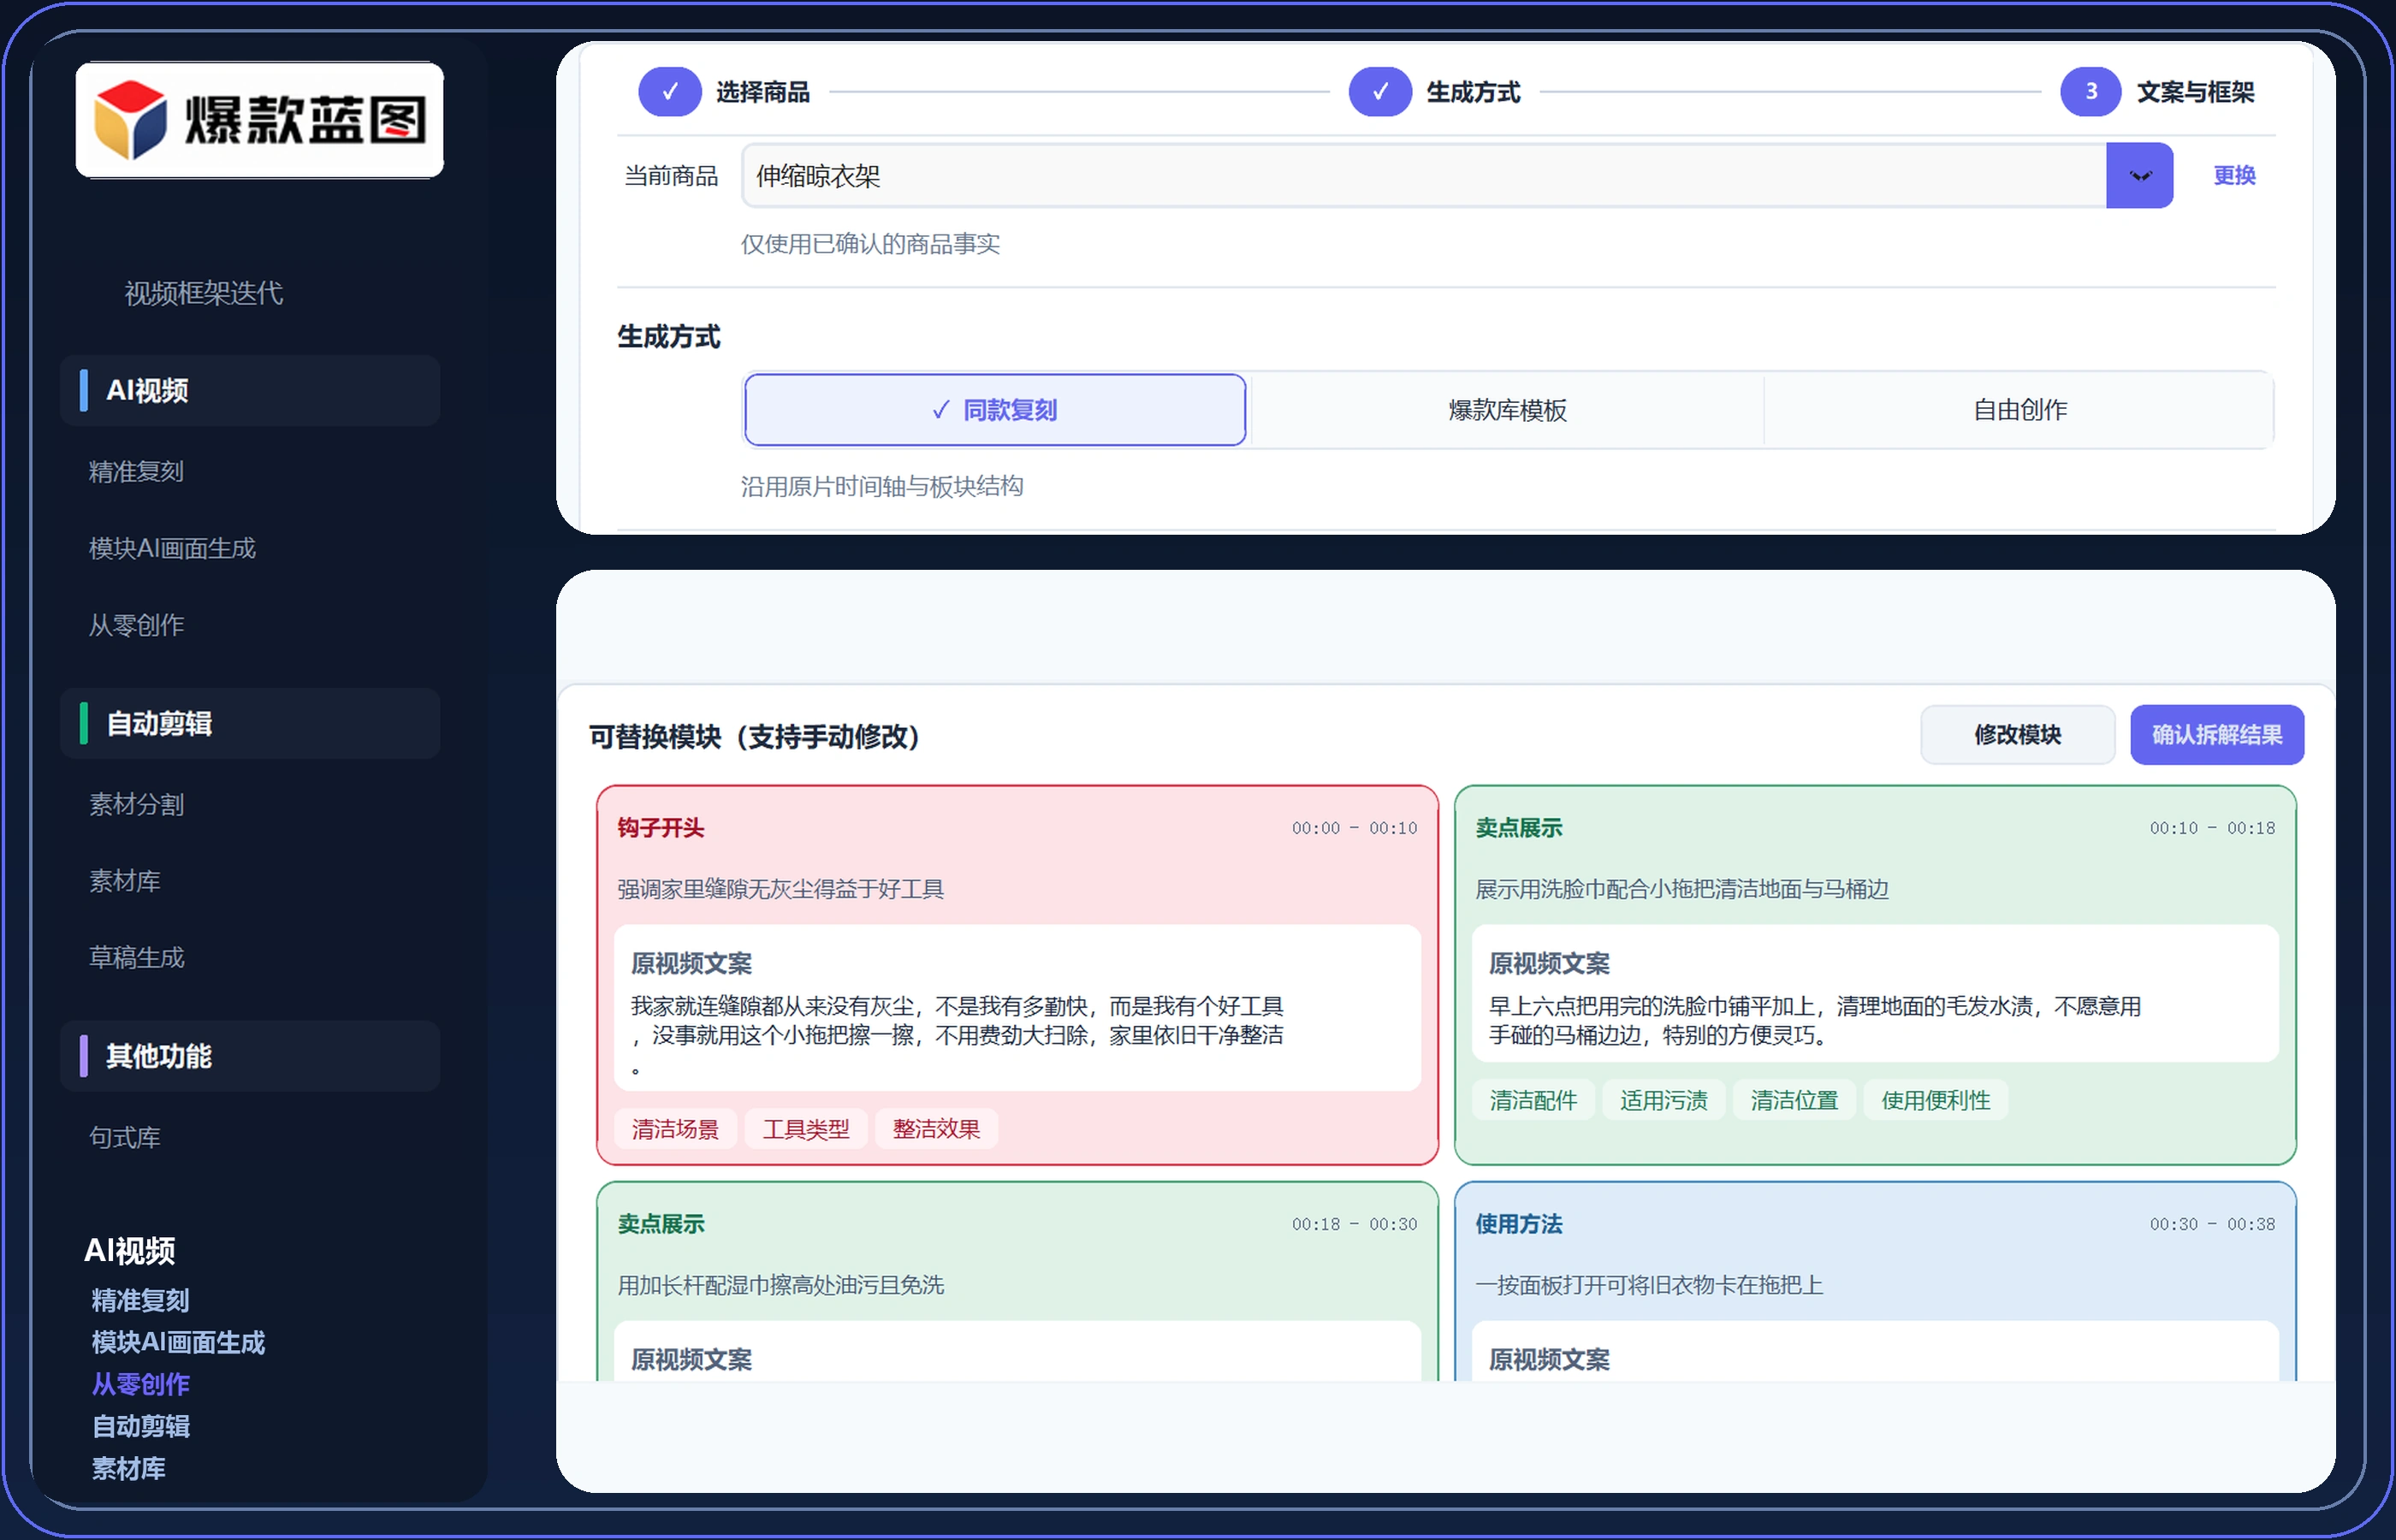This screenshot has width=2396, height=1540.
Task: Open the 视频框架迭代 sidebar item
Action: [203, 293]
